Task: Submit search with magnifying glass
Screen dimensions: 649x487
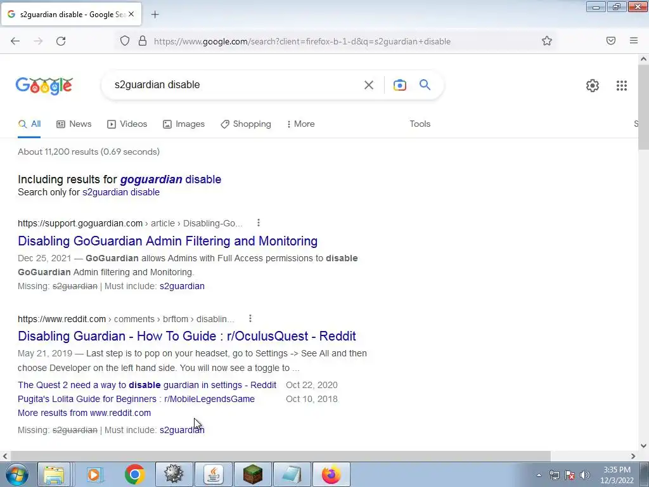Action: point(425,85)
